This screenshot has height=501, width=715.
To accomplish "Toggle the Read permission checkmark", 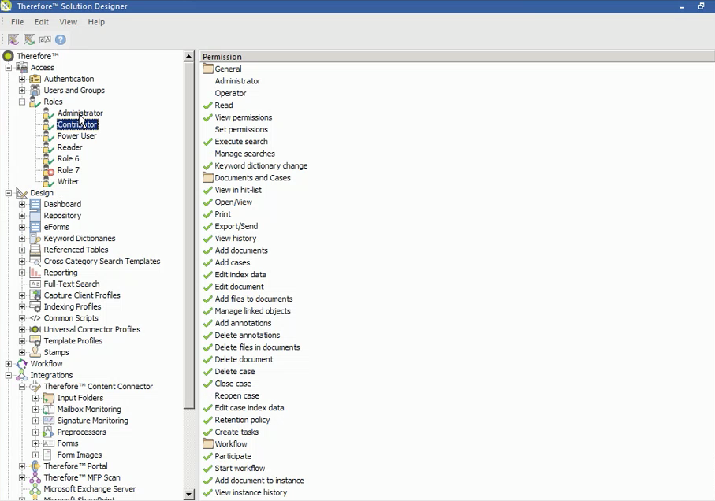I will [206, 105].
